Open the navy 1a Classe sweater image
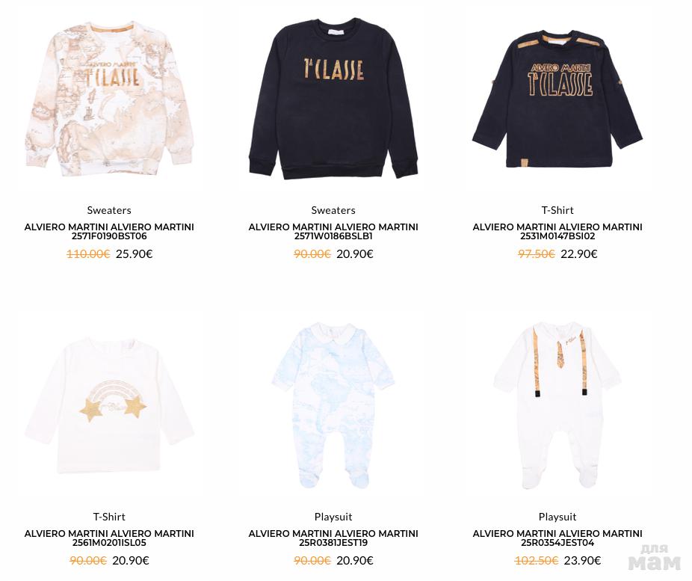 pyautogui.click(x=333, y=98)
